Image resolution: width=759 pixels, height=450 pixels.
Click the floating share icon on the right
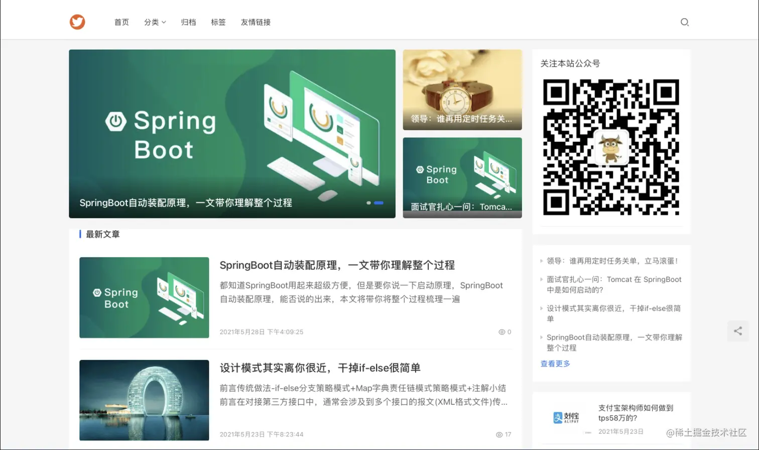click(738, 331)
